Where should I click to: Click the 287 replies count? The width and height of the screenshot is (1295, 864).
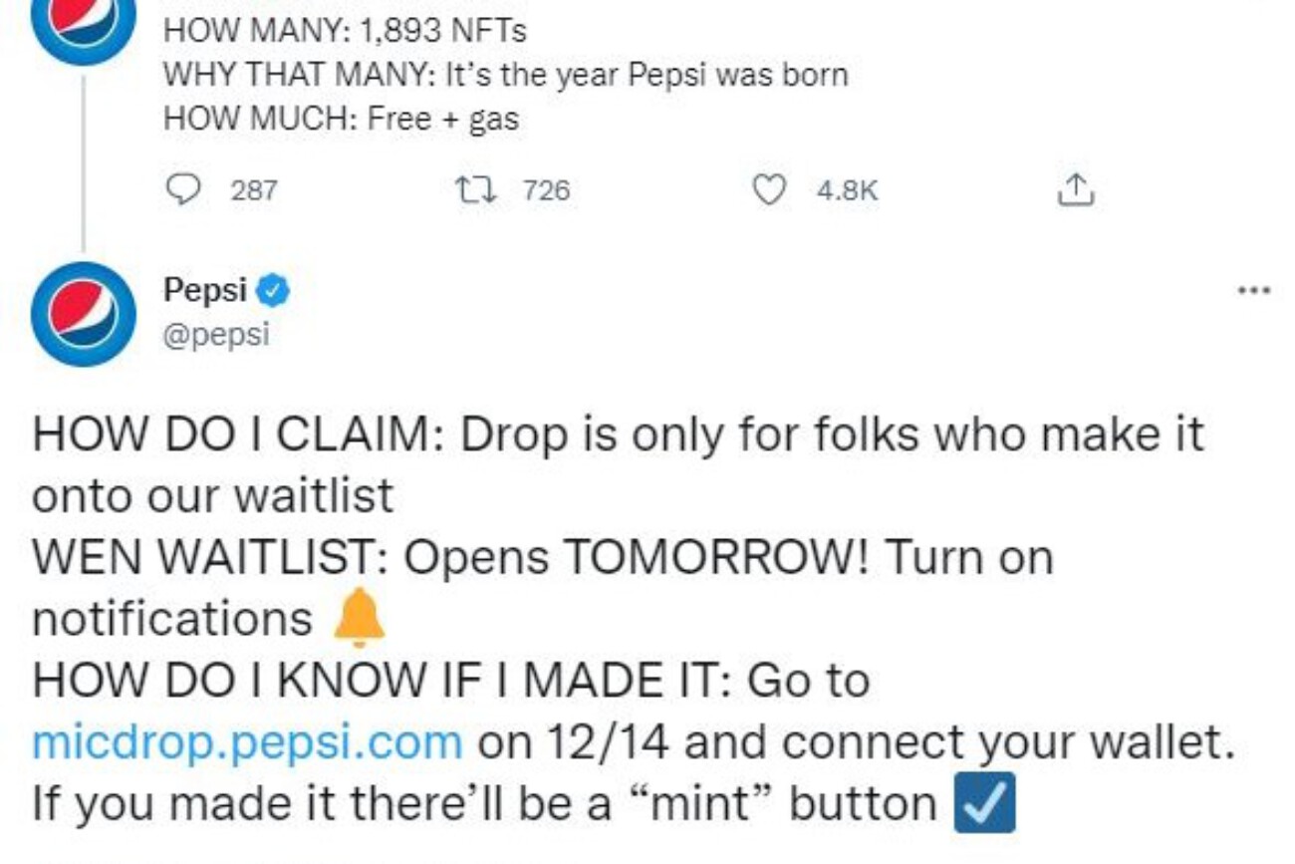(x=254, y=189)
